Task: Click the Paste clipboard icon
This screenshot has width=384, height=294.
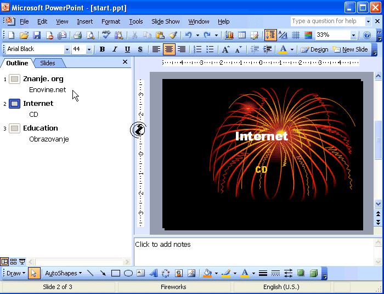Action: click(160, 35)
